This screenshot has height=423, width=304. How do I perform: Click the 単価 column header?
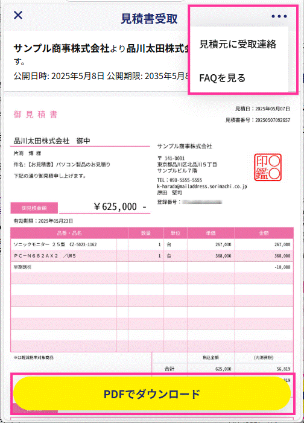click(x=211, y=233)
